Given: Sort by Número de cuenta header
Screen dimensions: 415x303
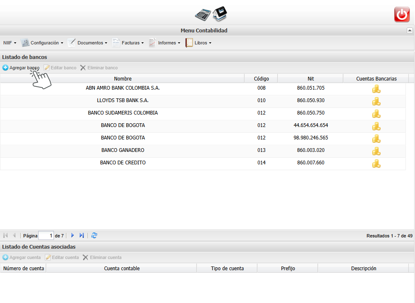Looking at the screenshot, I should pos(23,268).
